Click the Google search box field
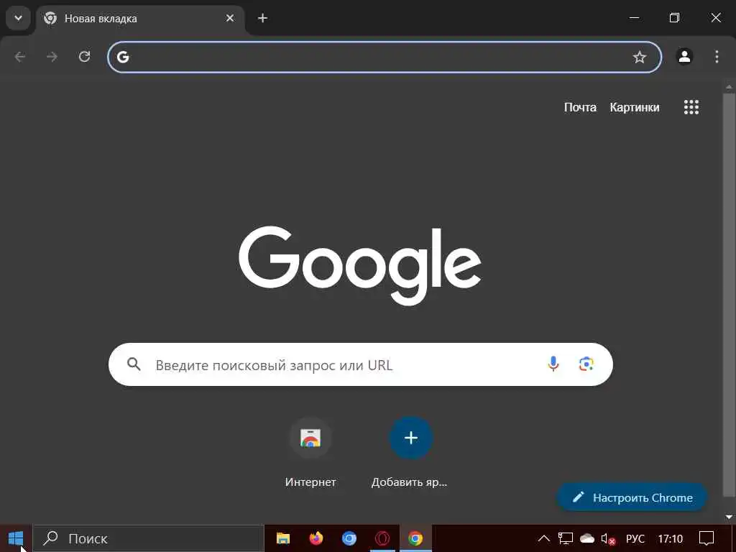This screenshot has width=736, height=552. 361,364
